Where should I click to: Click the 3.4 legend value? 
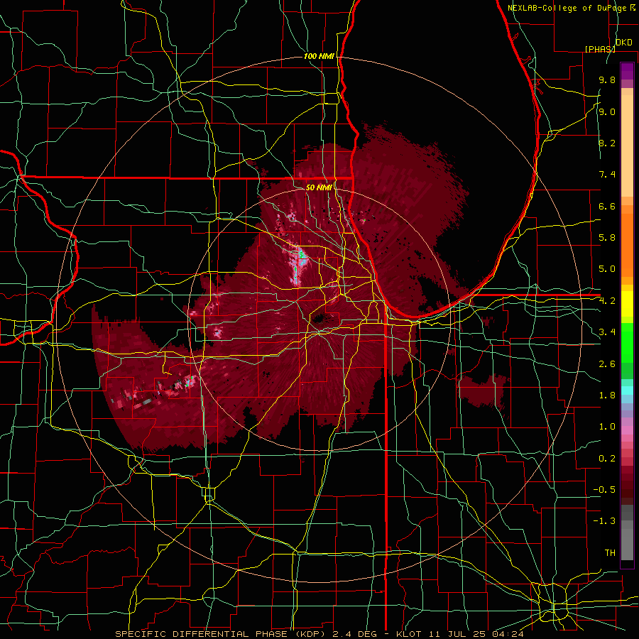pyautogui.click(x=607, y=332)
